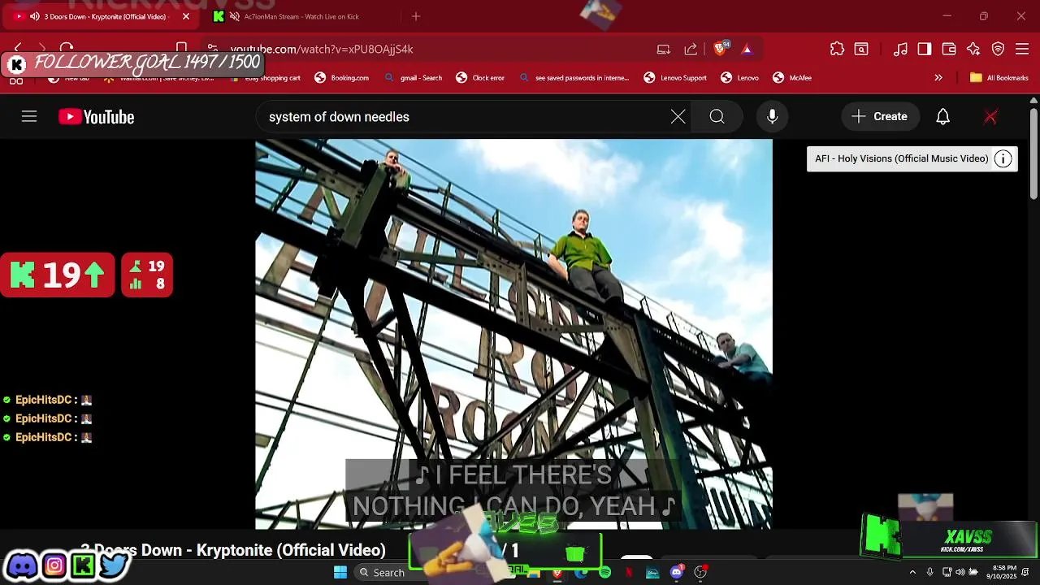
Task: Open Brave from the taskbar
Action: coord(557,573)
